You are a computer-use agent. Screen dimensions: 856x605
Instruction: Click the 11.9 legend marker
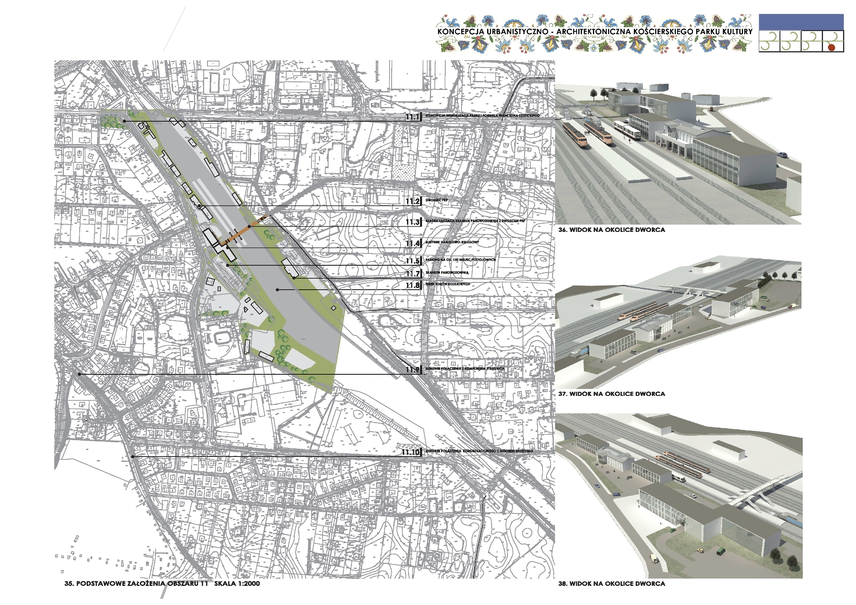[412, 369]
